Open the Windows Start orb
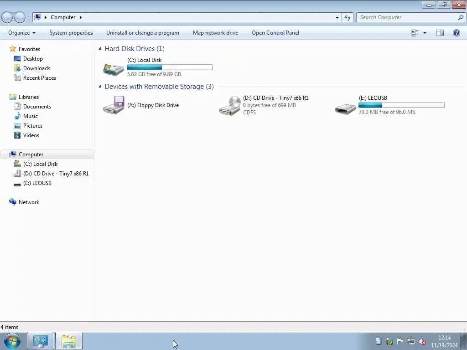Viewport: 467px width, 350px height. (12, 341)
